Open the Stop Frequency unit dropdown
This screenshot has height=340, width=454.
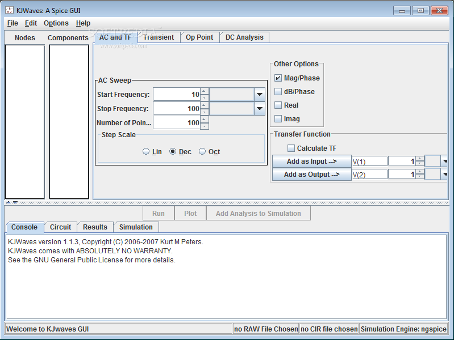pos(260,109)
